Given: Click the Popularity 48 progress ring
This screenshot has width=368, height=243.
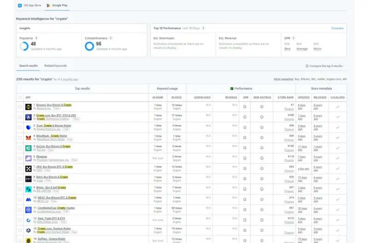Looking at the screenshot, I should coord(24,46).
